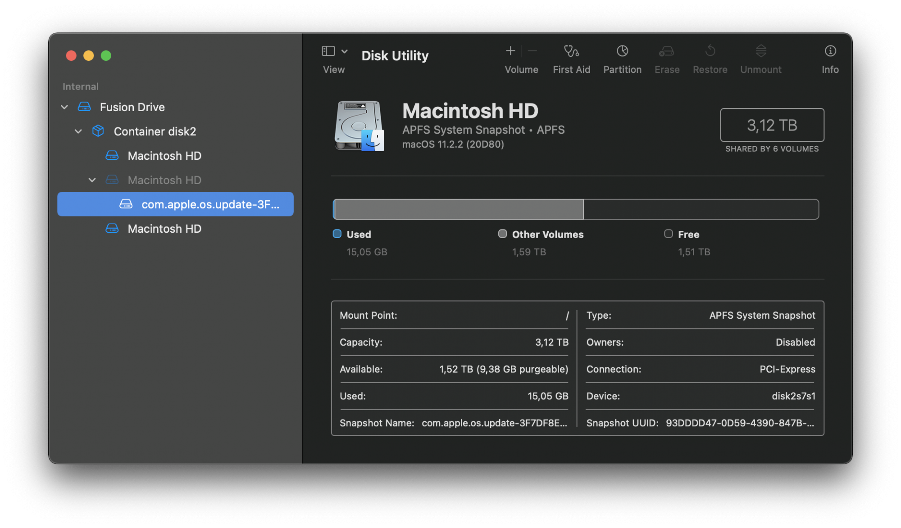This screenshot has width=901, height=528.
Task: Click the Free value '1,51 TB'
Action: [x=694, y=252]
